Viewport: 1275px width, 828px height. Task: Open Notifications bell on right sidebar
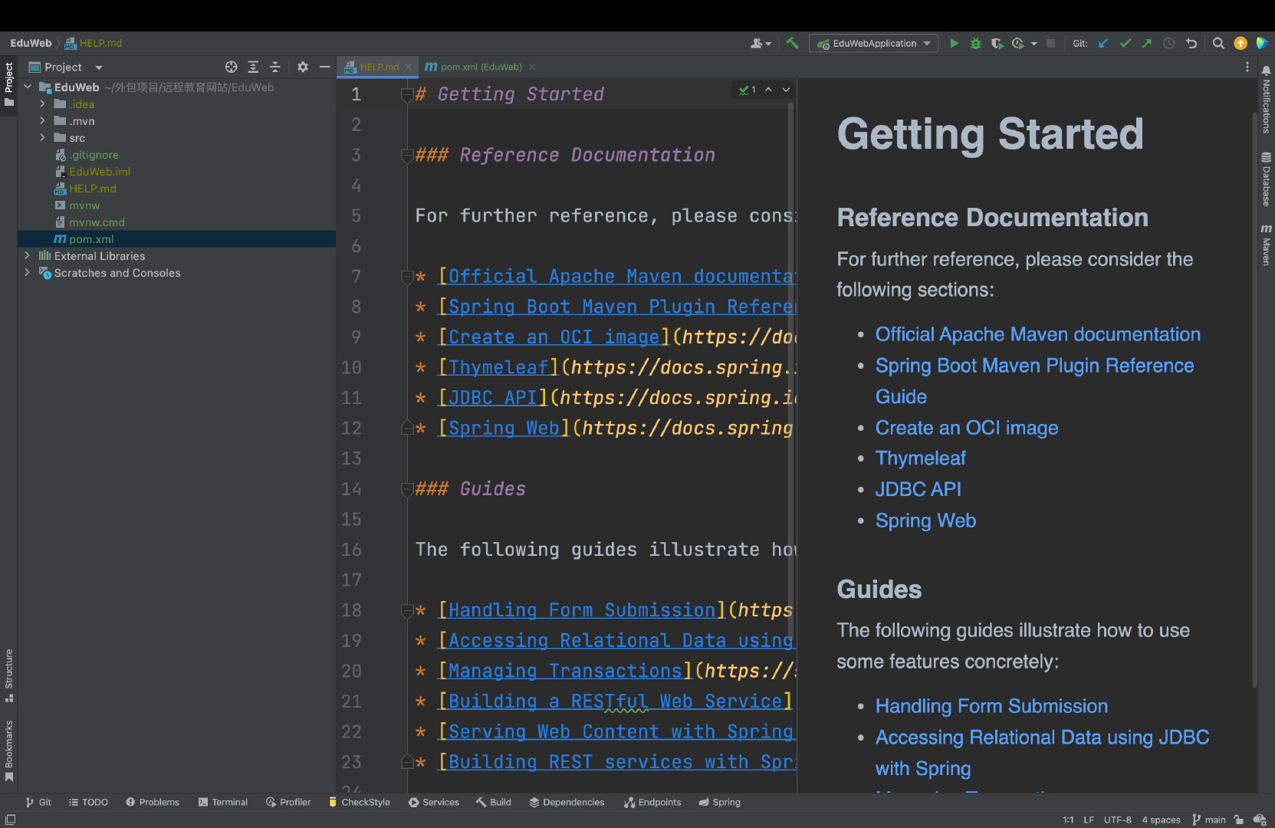tap(1266, 100)
